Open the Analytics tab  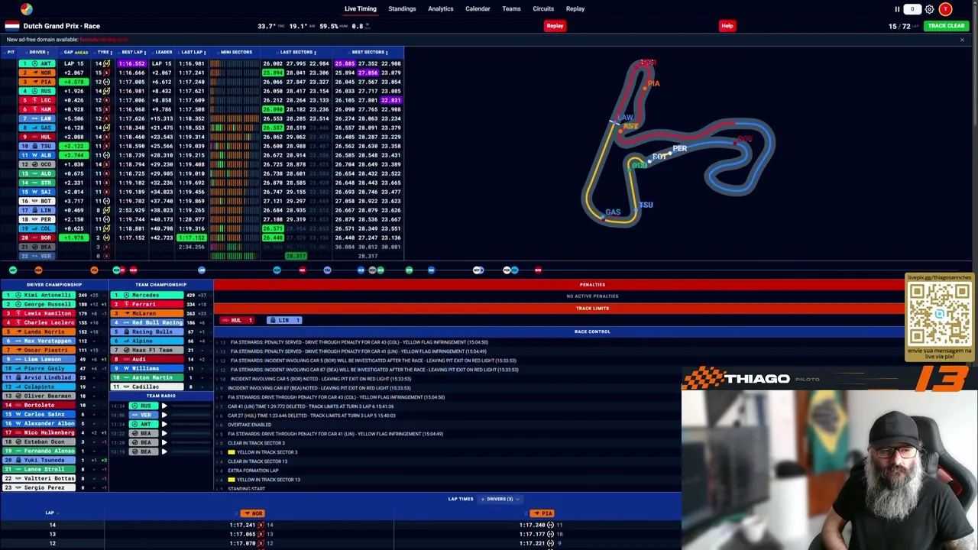tap(441, 9)
